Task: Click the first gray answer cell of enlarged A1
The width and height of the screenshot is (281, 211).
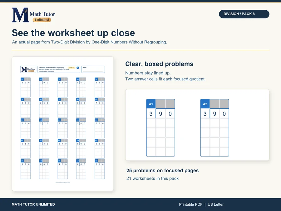Action: point(160,104)
